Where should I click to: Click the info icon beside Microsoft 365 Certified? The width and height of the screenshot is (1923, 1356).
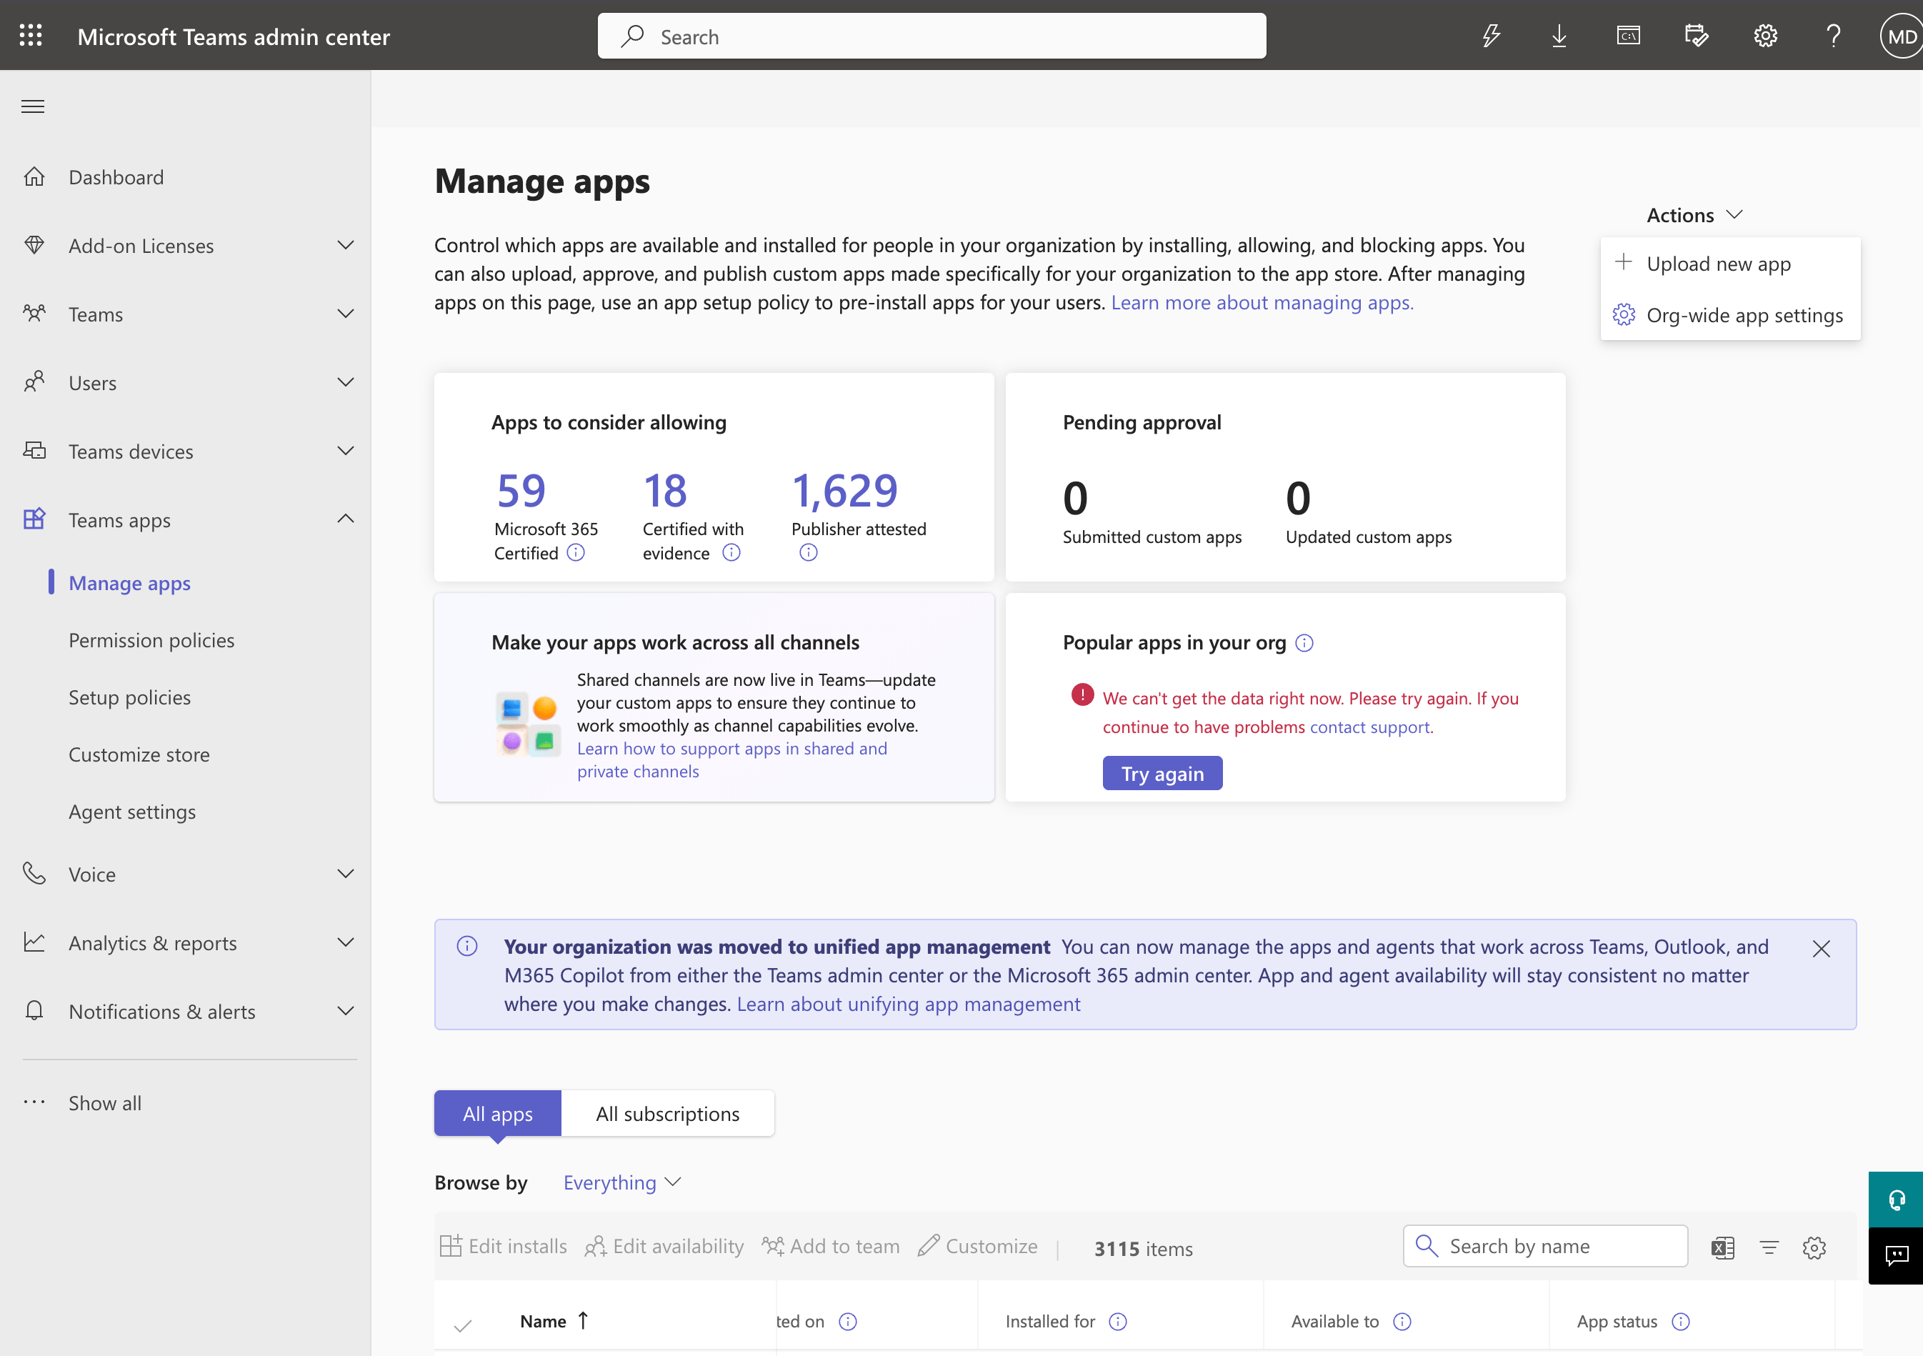[x=575, y=552]
